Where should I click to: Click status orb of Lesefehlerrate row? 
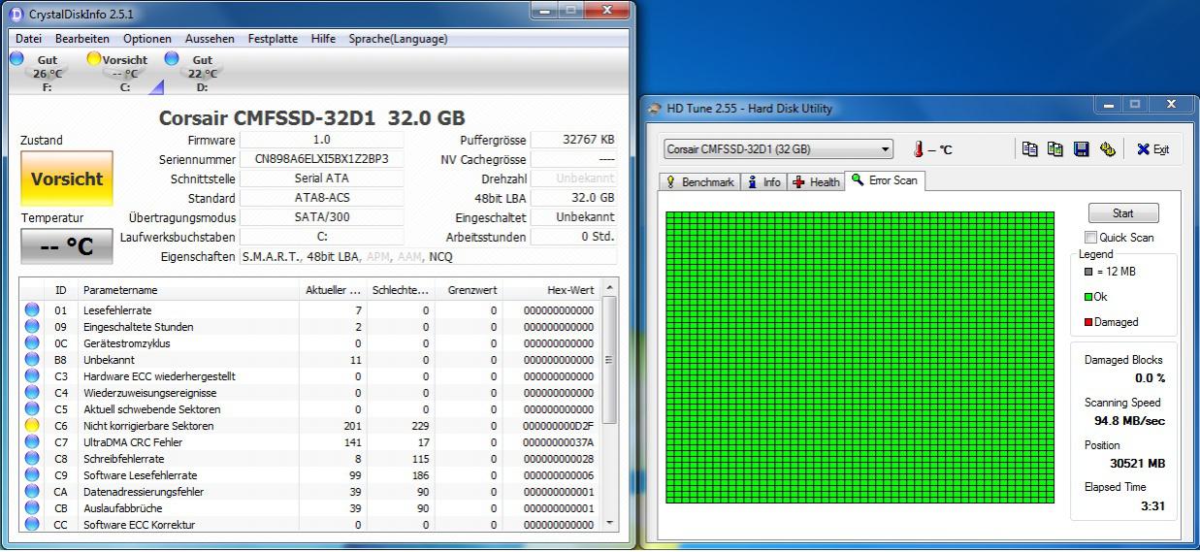coord(32,310)
